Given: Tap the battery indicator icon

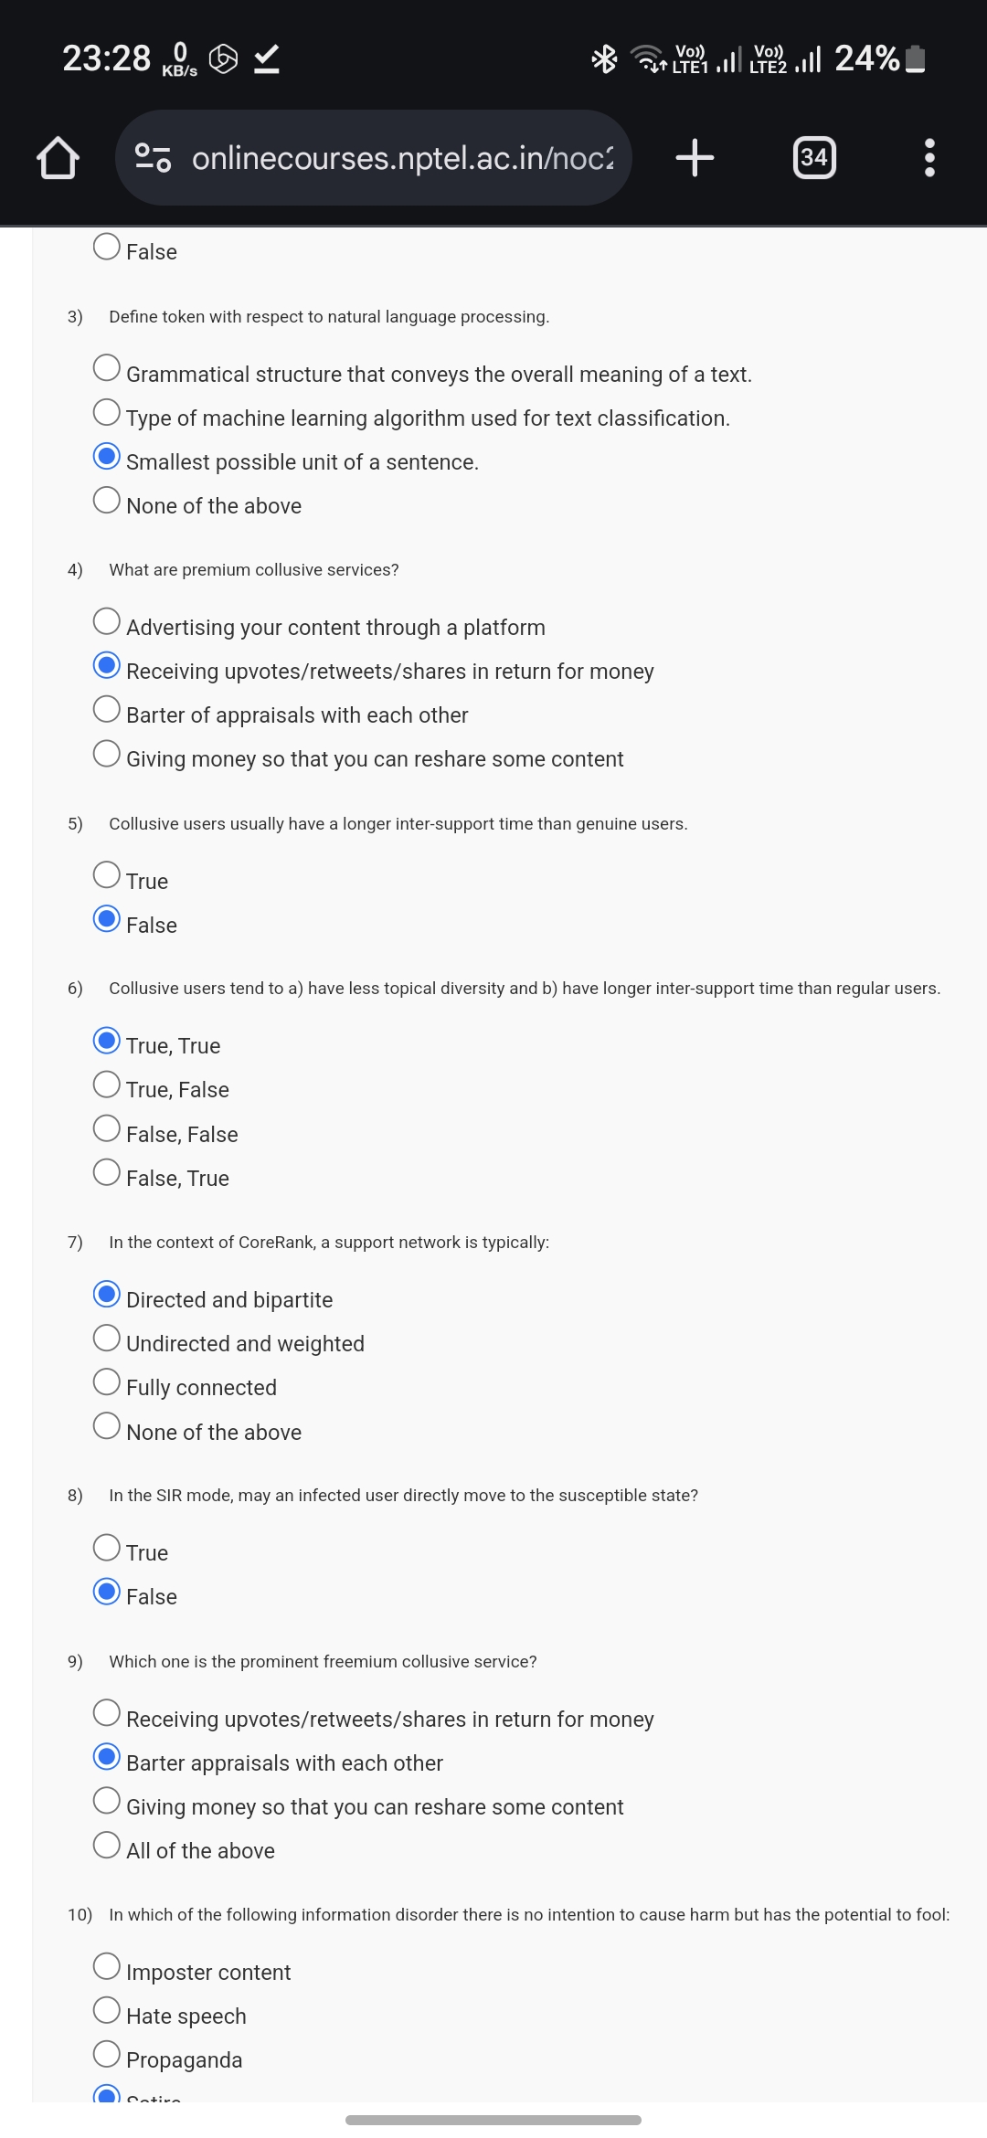Looking at the screenshot, I should [915, 59].
